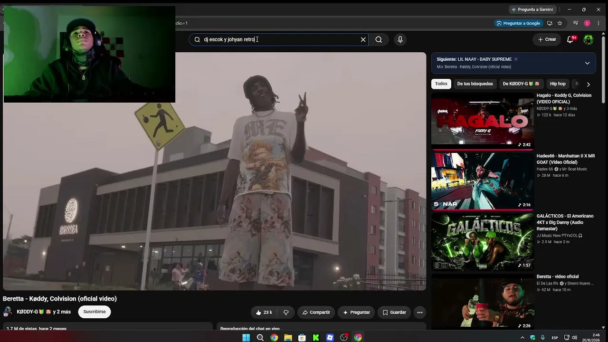This screenshot has width=608, height=342.
Task: Bookmark this page with the star icon
Action: click(560, 23)
